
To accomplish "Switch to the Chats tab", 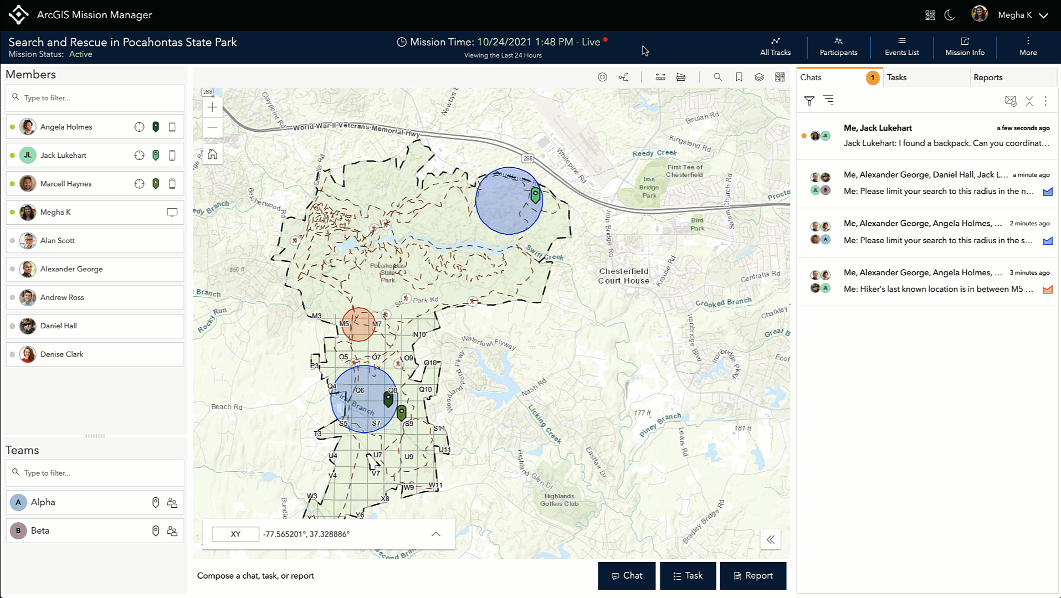I will click(x=839, y=78).
